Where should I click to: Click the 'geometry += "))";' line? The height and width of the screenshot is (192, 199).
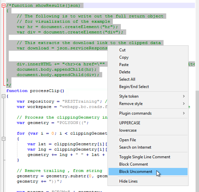(39, 181)
